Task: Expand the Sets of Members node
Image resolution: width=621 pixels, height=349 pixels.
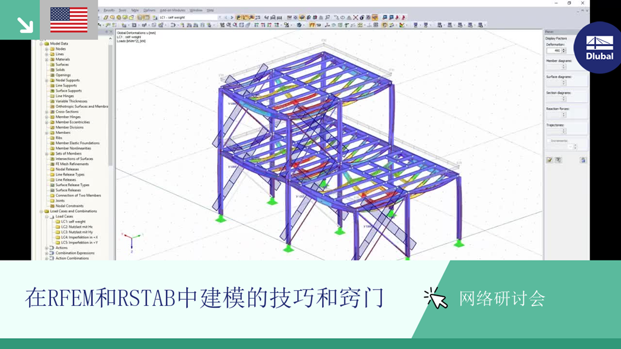Action: pyautogui.click(x=47, y=153)
